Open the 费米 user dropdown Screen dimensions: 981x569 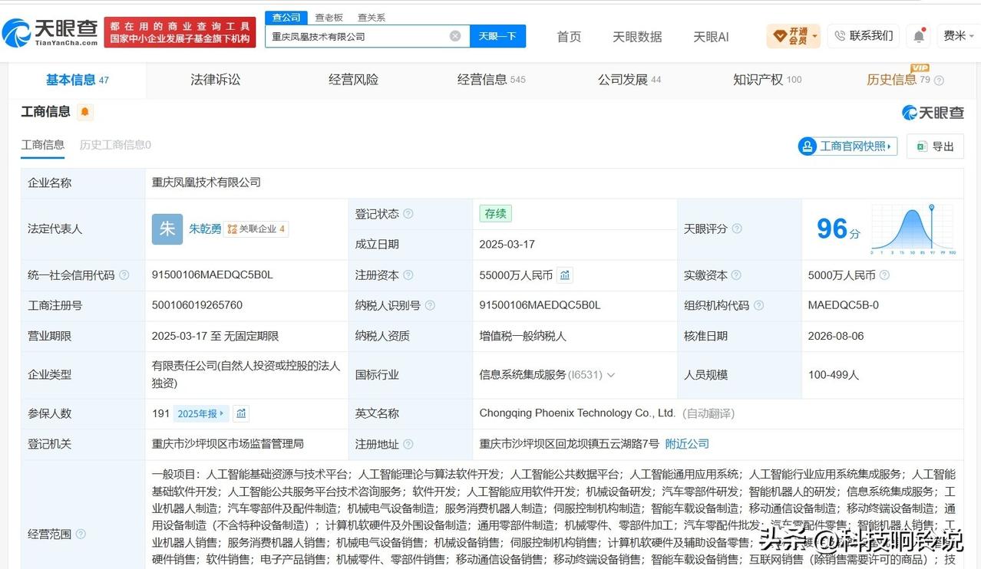coord(960,36)
